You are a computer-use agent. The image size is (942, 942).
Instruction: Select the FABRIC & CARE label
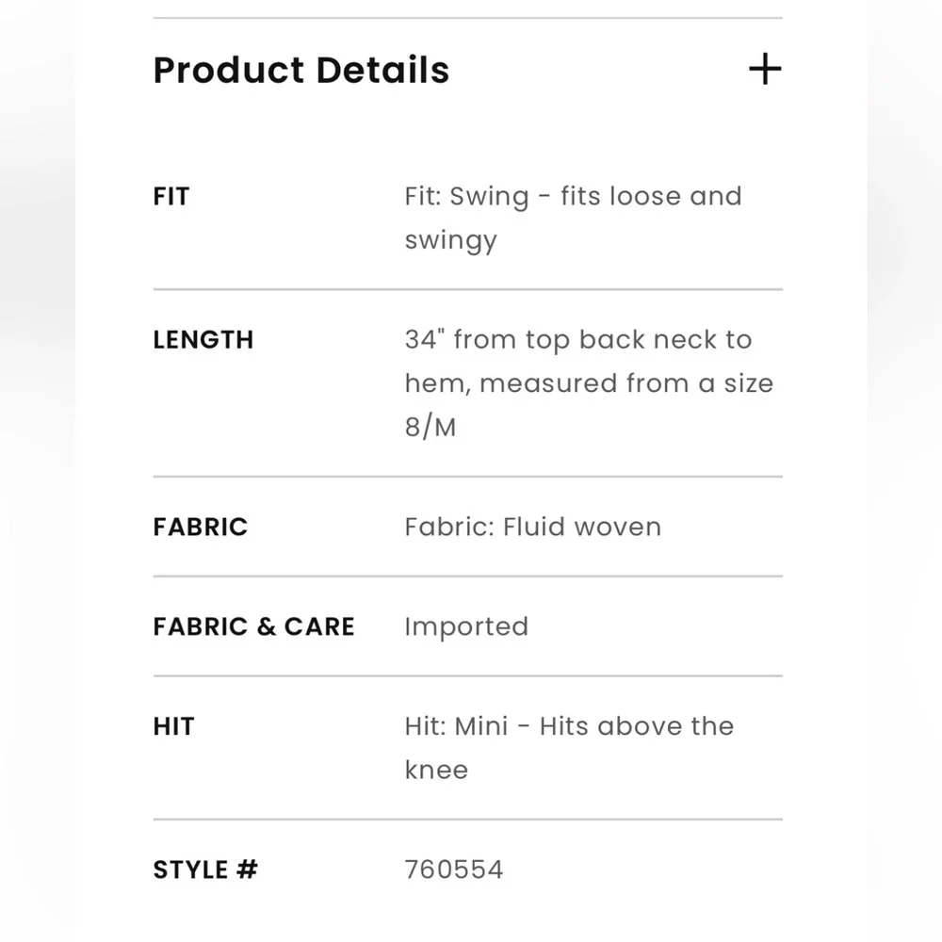253,626
